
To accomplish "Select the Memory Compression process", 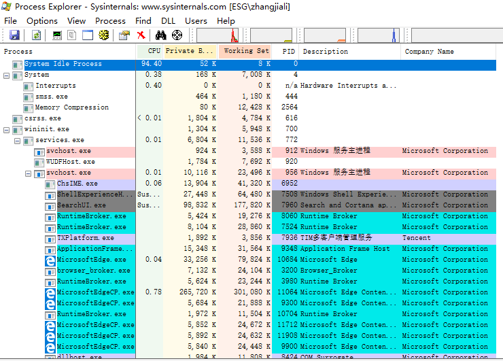I will pos(72,107).
